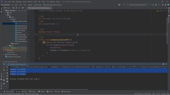Collapse the com package node in tree
170x95 pixels.
(12, 22)
